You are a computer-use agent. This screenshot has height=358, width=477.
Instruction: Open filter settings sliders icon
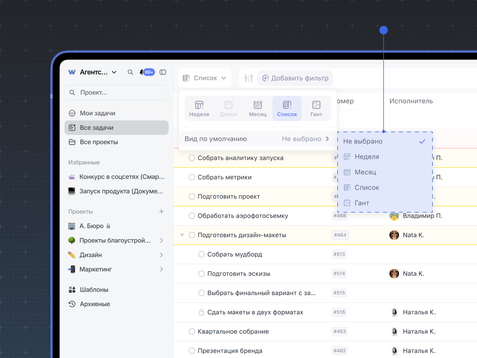[248, 78]
